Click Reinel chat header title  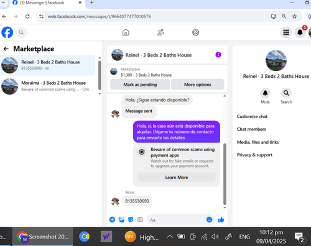click(x=159, y=55)
